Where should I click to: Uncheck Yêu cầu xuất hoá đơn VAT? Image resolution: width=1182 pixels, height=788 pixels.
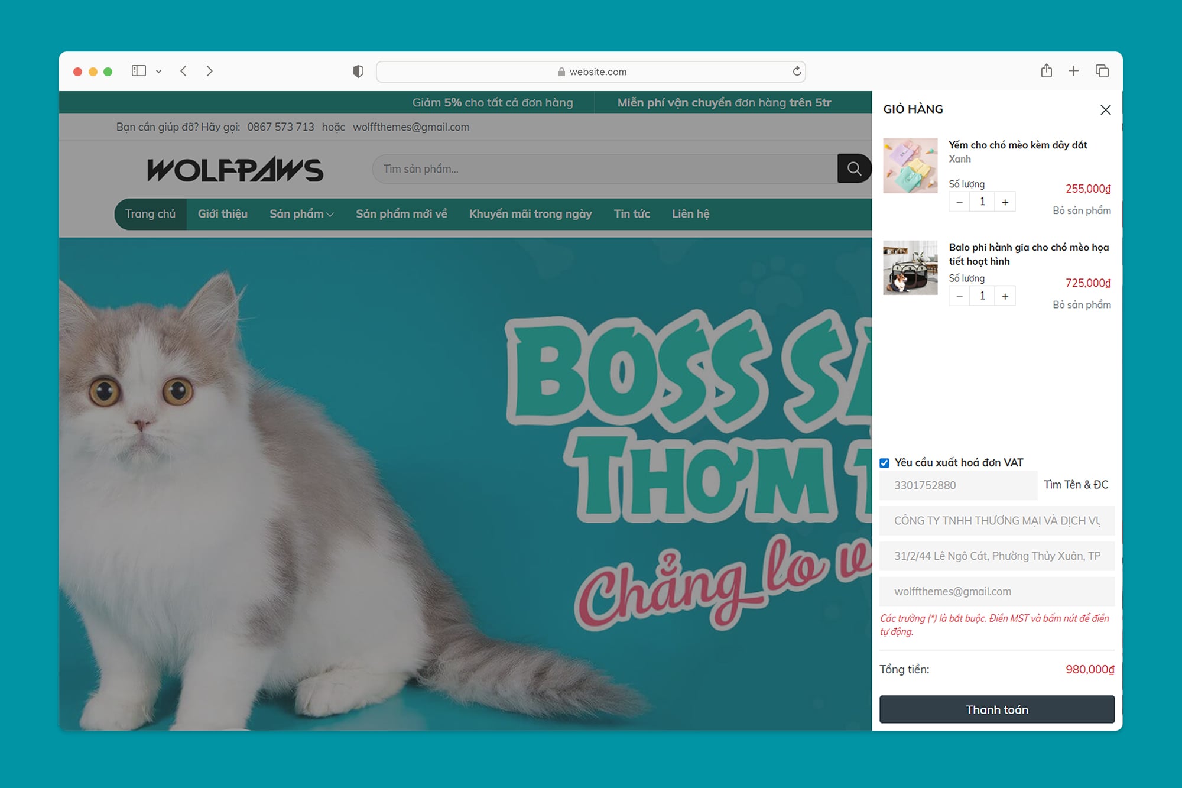click(x=884, y=463)
